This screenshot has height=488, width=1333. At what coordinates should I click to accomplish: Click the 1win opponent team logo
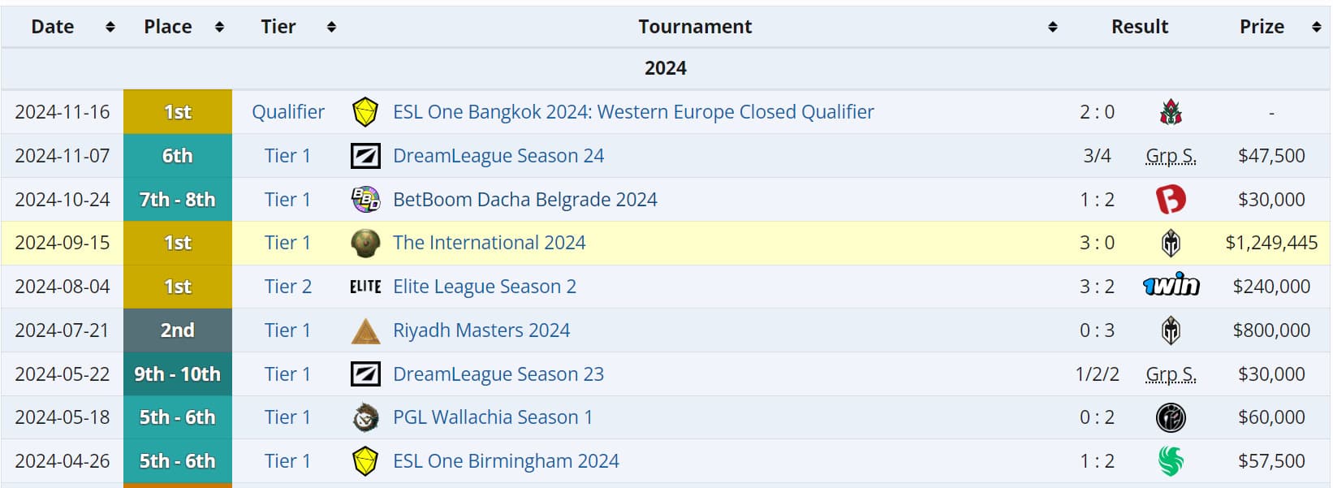point(1171,286)
